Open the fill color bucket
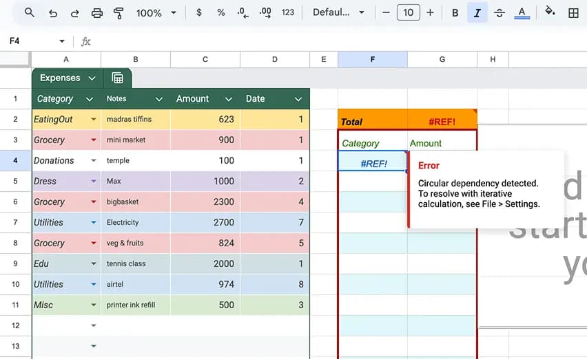Viewport: 587px width, 359px height. point(550,12)
